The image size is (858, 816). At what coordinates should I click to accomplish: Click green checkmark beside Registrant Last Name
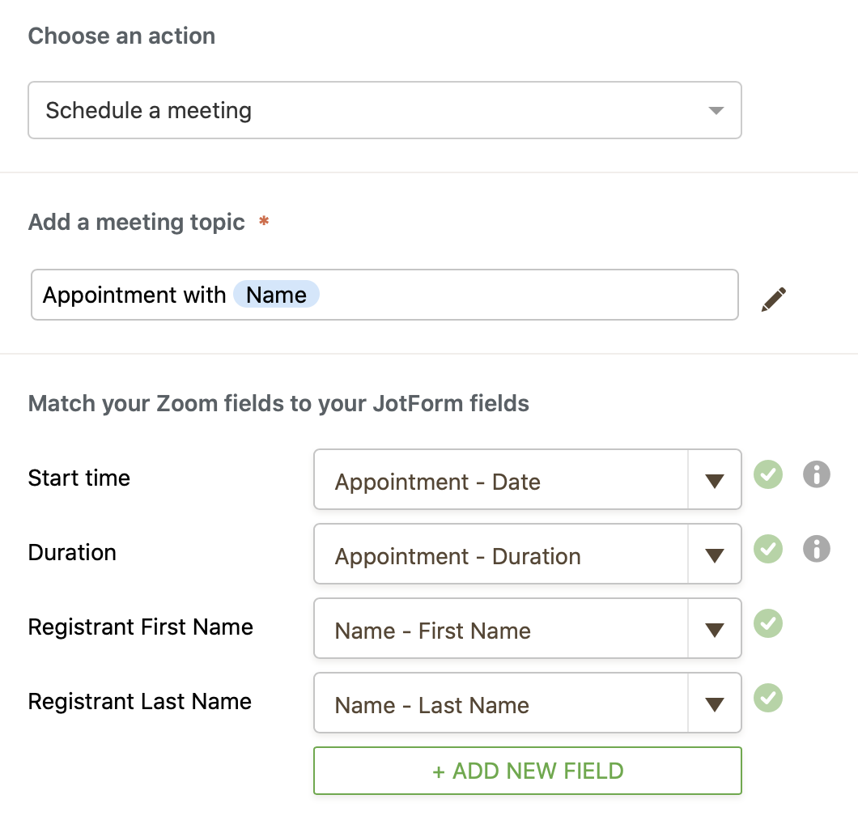pyautogui.click(x=768, y=697)
